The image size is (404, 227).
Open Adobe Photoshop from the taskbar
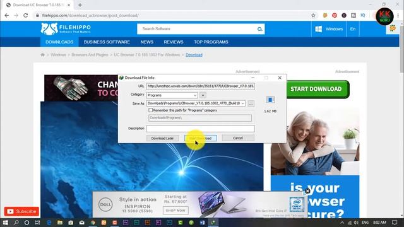tap(169, 223)
